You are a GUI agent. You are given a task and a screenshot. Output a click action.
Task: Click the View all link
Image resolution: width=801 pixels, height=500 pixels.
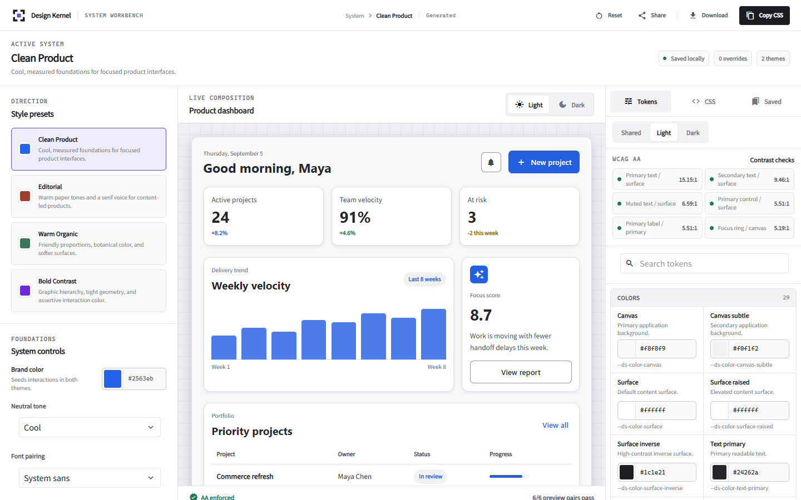point(555,425)
